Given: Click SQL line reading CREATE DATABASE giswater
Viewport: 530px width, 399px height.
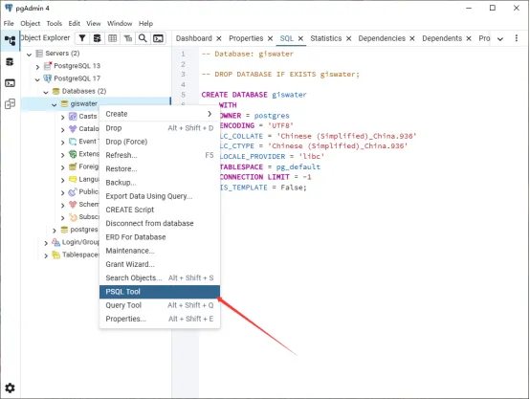Looking at the screenshot, I should pos(254,95).
